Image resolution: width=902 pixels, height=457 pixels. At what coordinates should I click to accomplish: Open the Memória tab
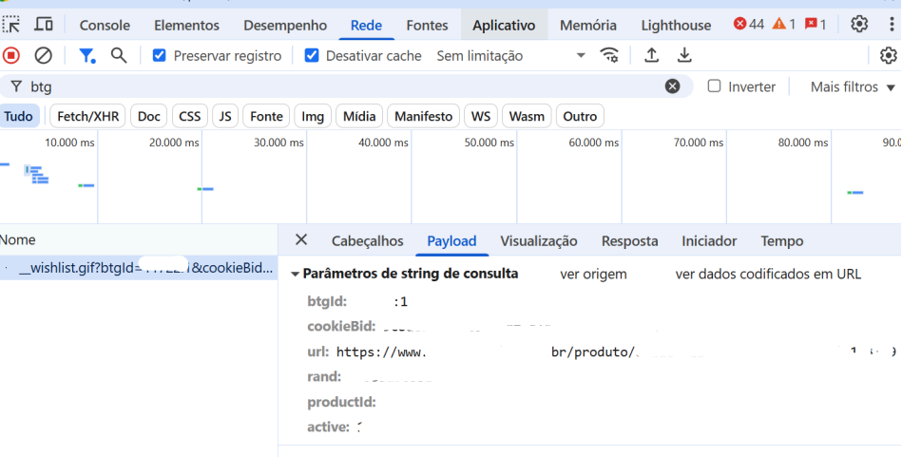(588, 26)
